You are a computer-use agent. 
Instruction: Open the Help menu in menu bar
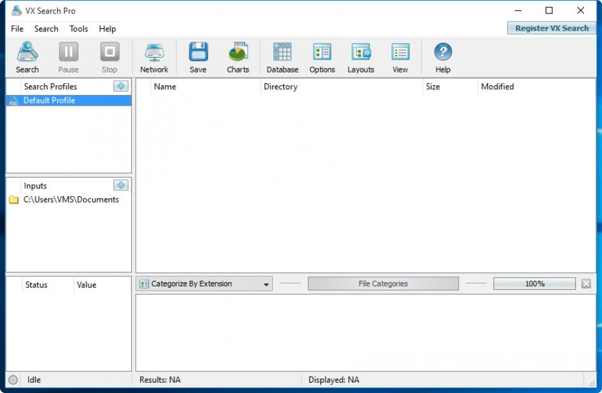pos(108,29)
